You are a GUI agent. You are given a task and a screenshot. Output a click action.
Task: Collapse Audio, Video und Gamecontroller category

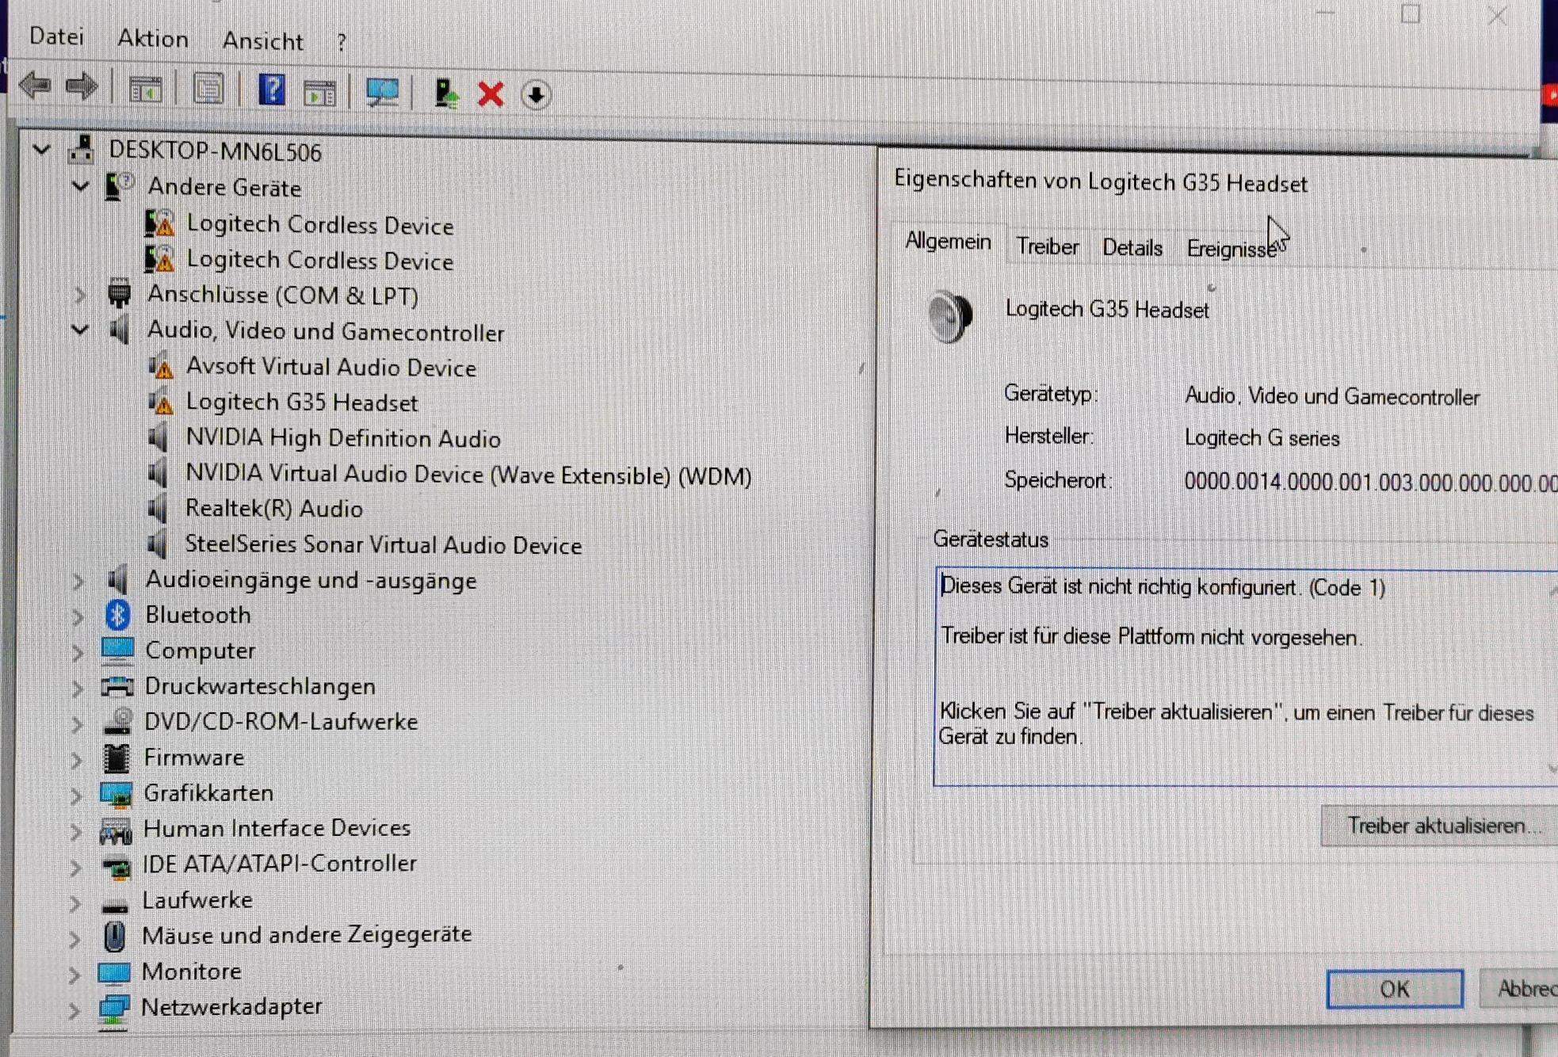click(80, 330)
